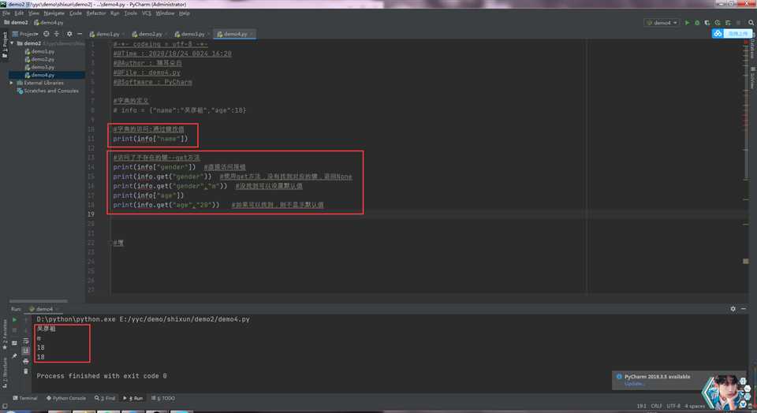757x413 pixels.
Task: Open the Tools menu
Action: point(130,13)
